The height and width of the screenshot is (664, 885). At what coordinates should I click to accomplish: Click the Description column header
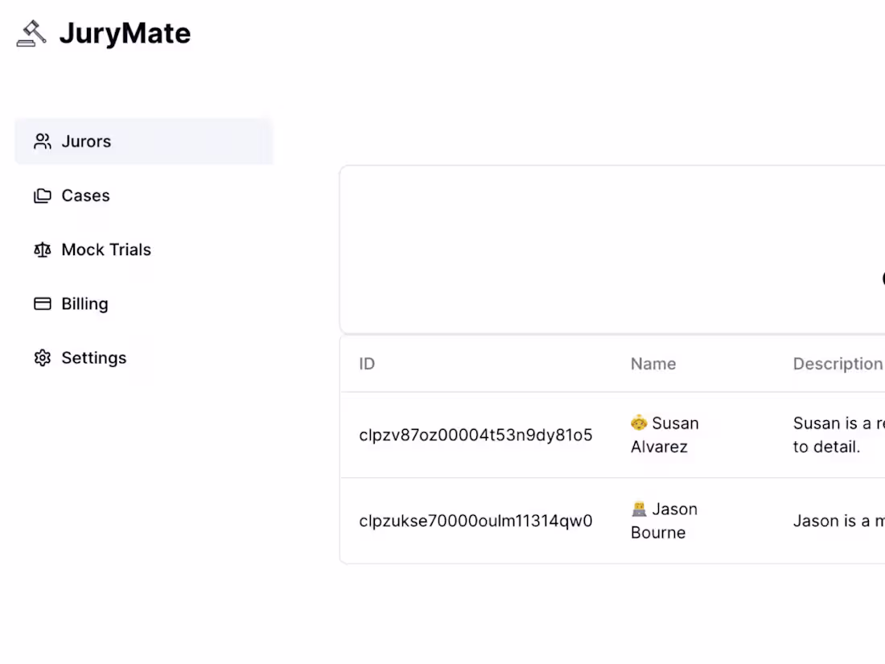click(x=838, y=364)
